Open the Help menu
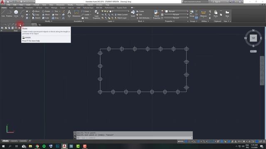 107,5
